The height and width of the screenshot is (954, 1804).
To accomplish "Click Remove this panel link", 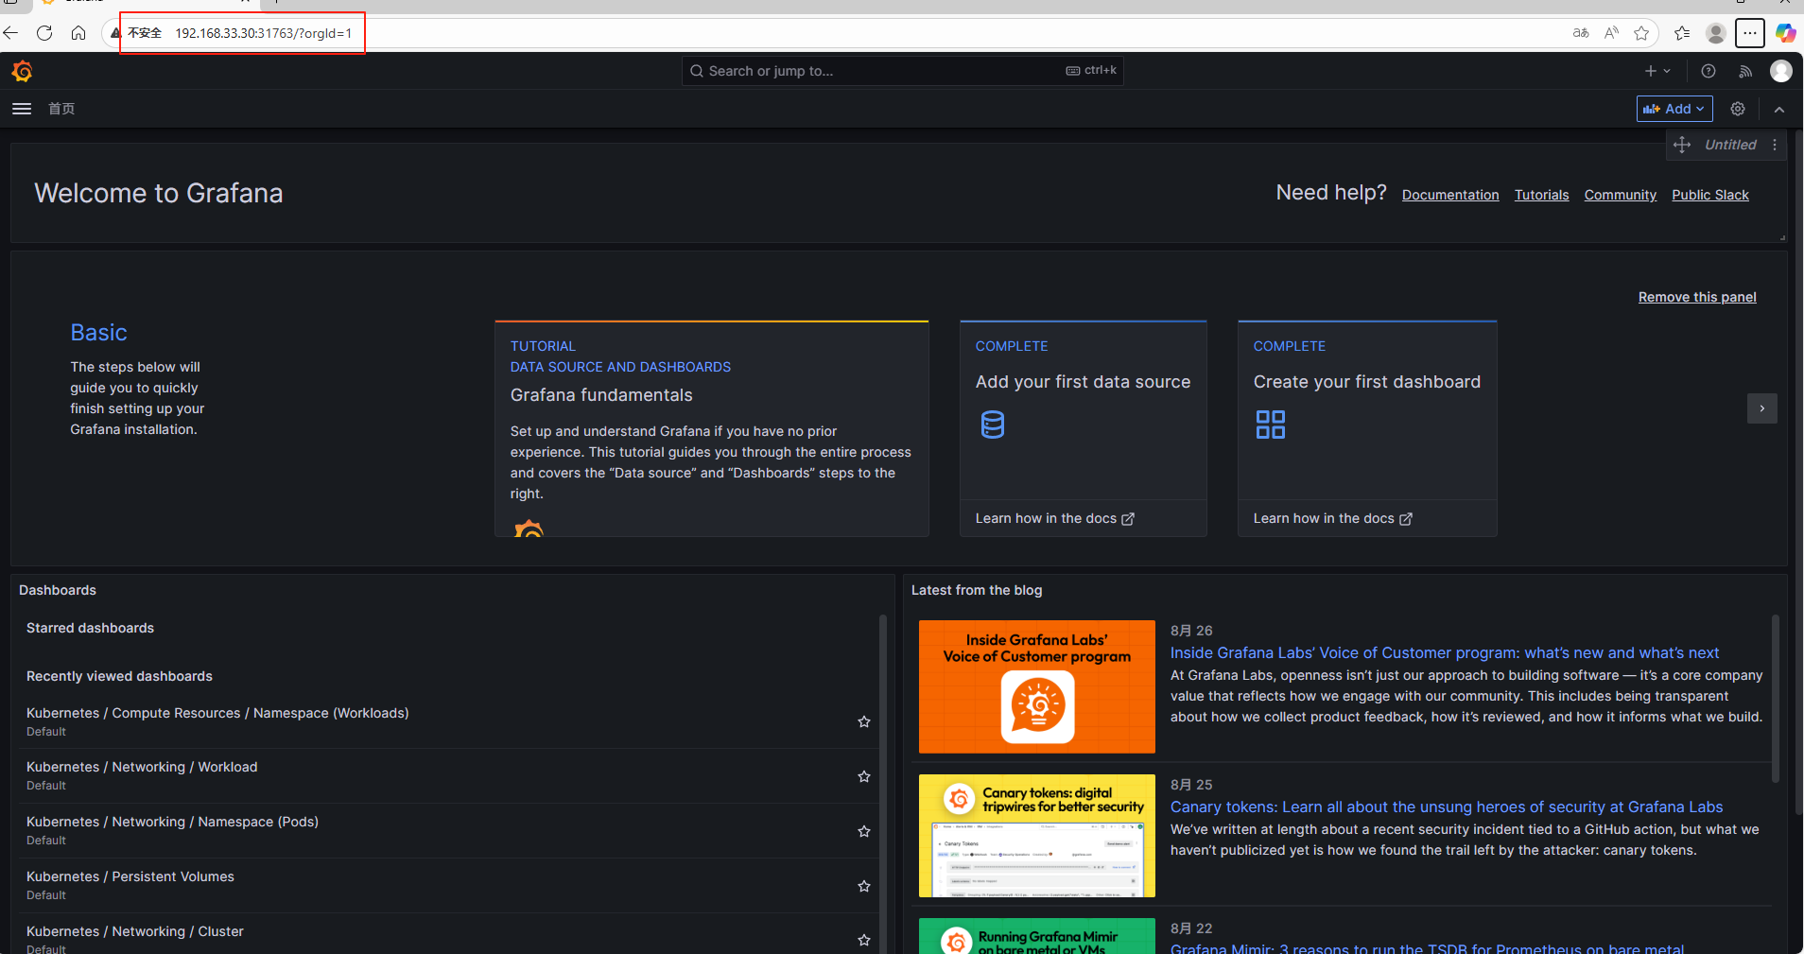I will coord(1697,297).
